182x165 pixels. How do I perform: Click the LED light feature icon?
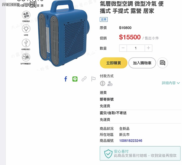tap(26, 29)
